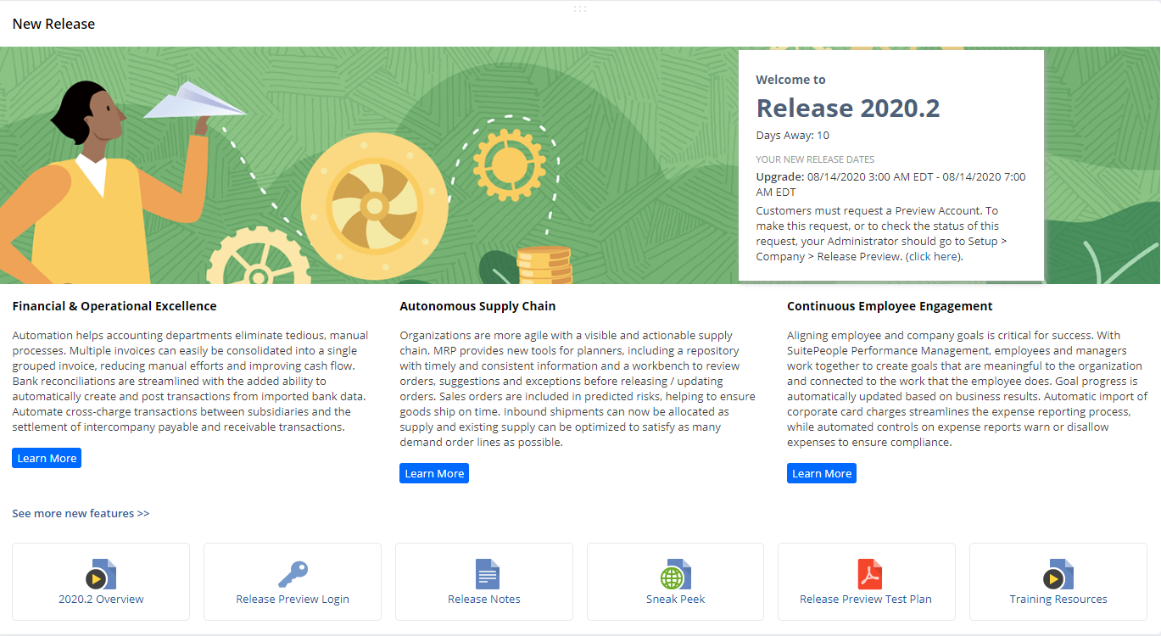Click the Sneak Peek globe icon
1161x636 pixels.
click(x=676, y=574)
